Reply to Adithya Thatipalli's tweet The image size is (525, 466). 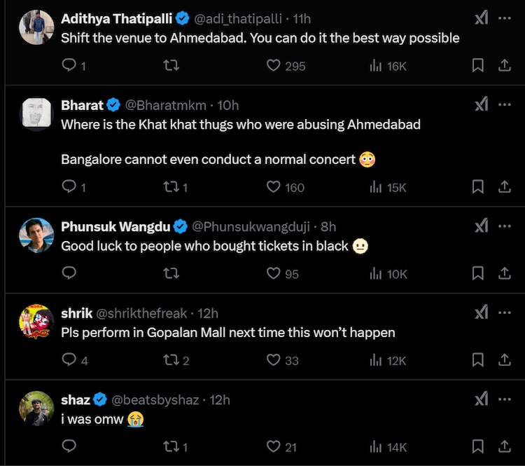[x=69, y=66]
